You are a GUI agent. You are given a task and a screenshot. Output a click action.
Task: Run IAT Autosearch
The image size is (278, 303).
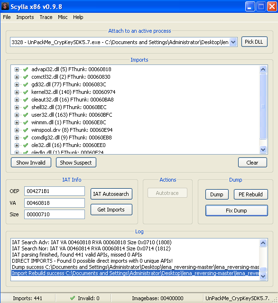point(111,194)
